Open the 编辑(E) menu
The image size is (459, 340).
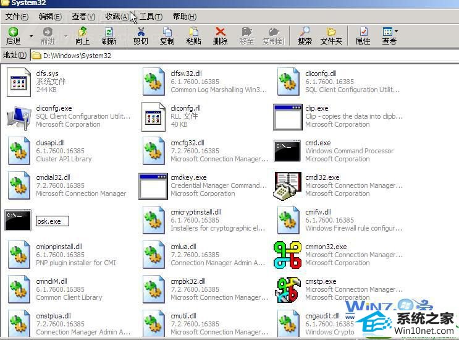(x=50, y=17)
